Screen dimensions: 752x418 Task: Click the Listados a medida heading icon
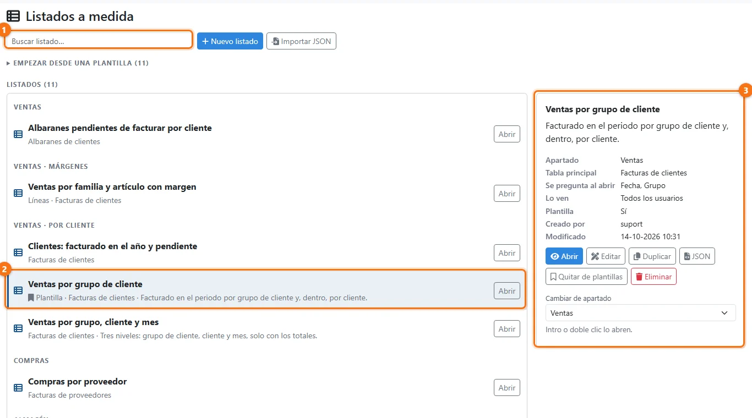pyautogui.click(x=13, y=16)
